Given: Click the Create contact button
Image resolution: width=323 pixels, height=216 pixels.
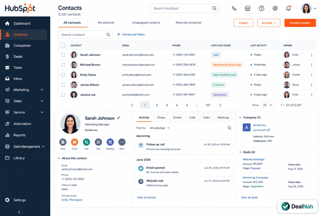Looking at the screenshot, I should [300, 23].
